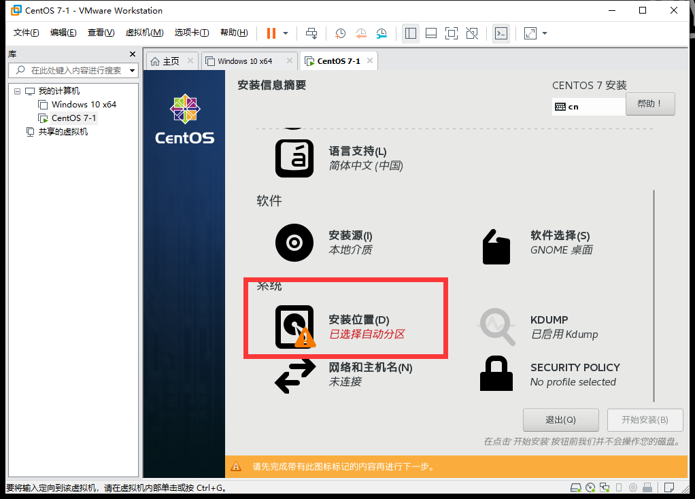
Task: Click the hard disk status bar icon
Action: [576, 487]
